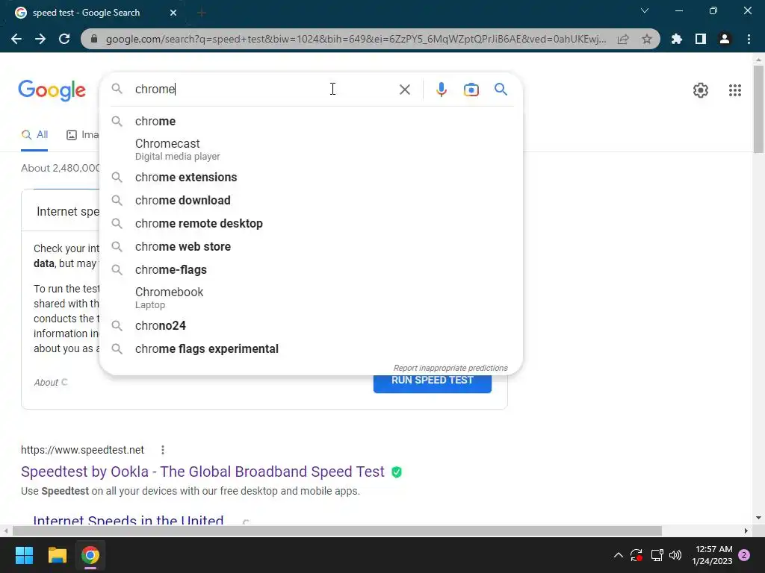Choose the Chromebook Laptop suggestion
The image size is (765, 573).
311,298
